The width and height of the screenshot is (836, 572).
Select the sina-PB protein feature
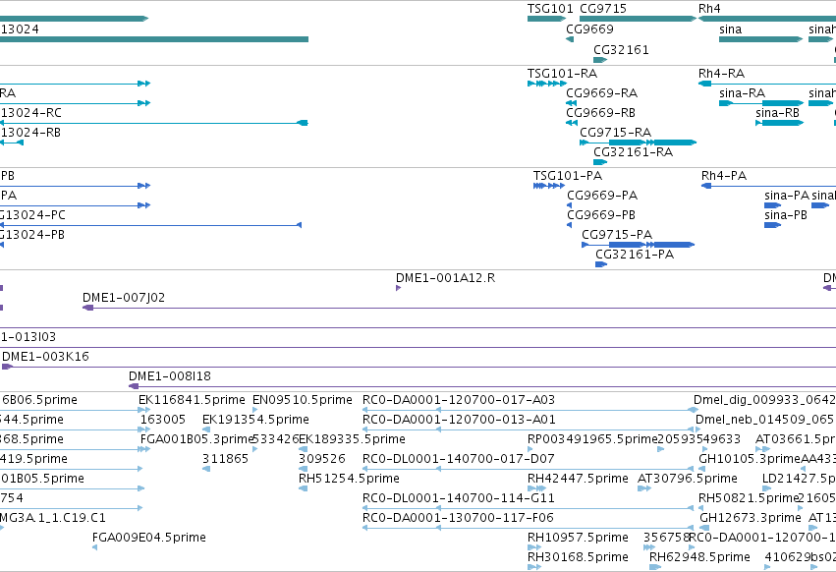pos(772,225)
